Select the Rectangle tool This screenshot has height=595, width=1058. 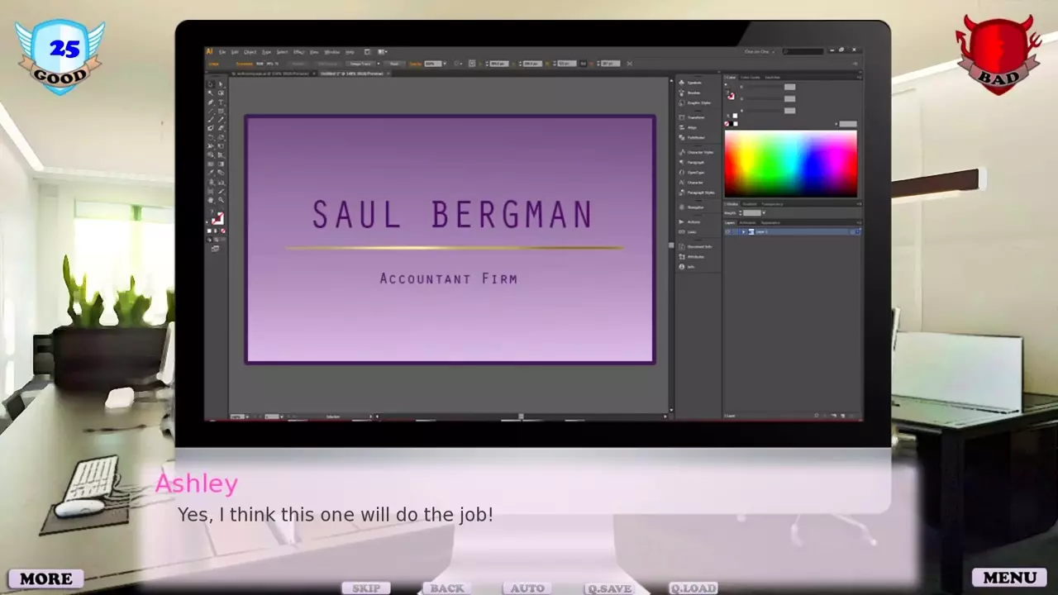coord(222,111)
